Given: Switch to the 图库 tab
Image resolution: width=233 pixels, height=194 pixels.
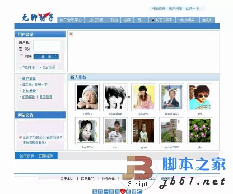Looking at the screenshot, I should point(127,20).
